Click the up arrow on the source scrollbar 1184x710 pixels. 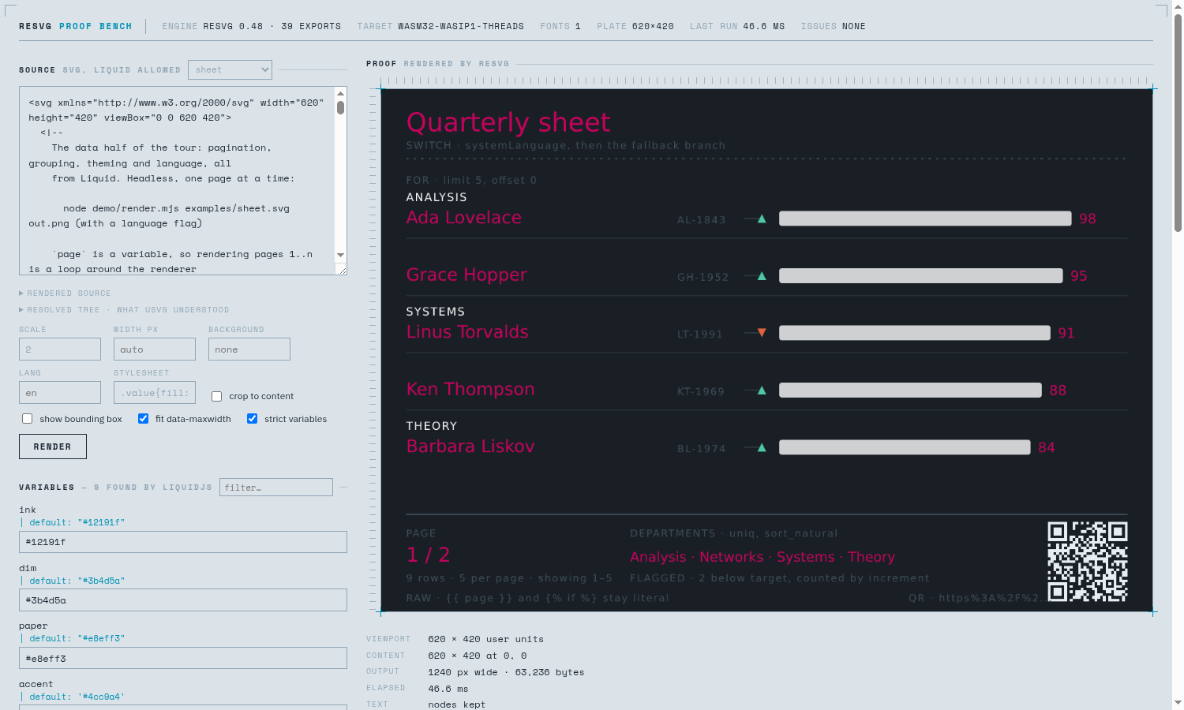[340, 93]
